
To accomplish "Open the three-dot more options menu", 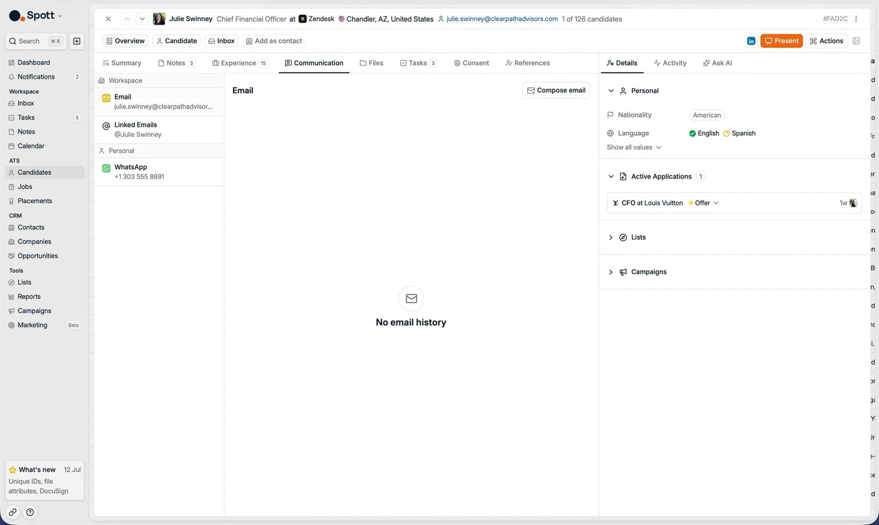I will (856, 19).
